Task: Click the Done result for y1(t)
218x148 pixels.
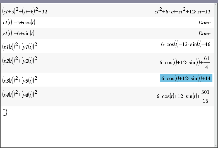Action: pos(204,34)
